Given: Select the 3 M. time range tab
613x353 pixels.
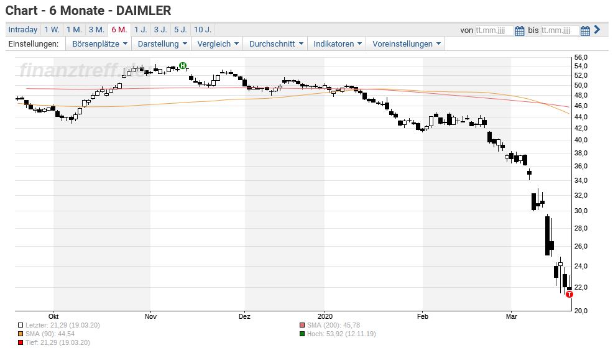Looking at the screenshot, I should tap(96, 30).
